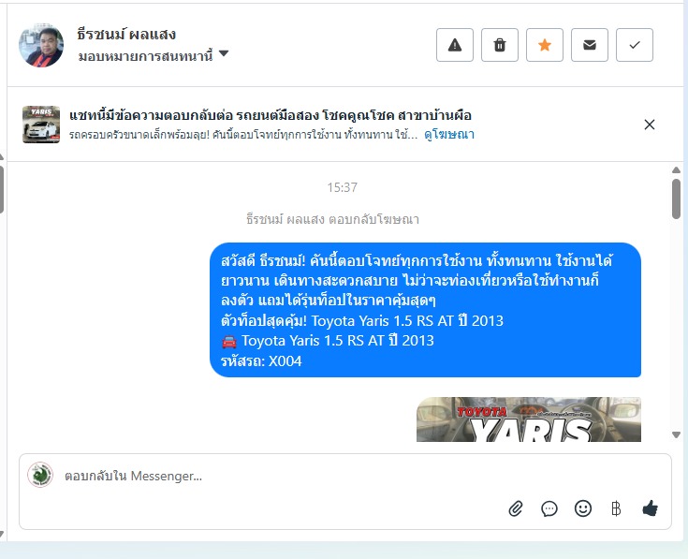Click the baht payment request icon
Image resolution: width=688 pixels, height=559 pixels.
(616, 508)
